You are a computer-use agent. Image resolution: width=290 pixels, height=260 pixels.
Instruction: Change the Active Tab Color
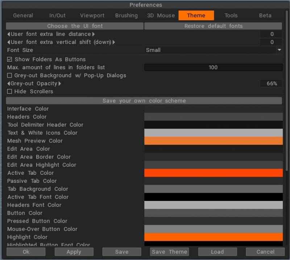point(214,173)
